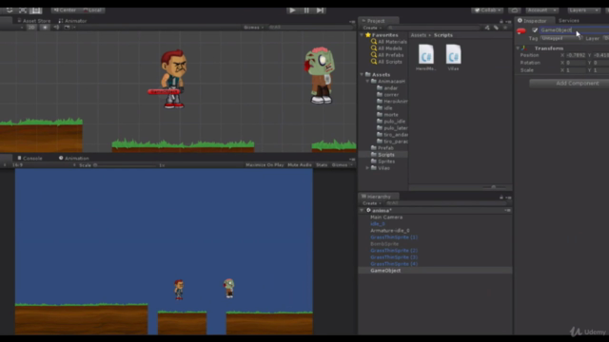Screen dimensions: 609x342
Task: Collapse the Favorites section
Action: (x=362, y=35)
